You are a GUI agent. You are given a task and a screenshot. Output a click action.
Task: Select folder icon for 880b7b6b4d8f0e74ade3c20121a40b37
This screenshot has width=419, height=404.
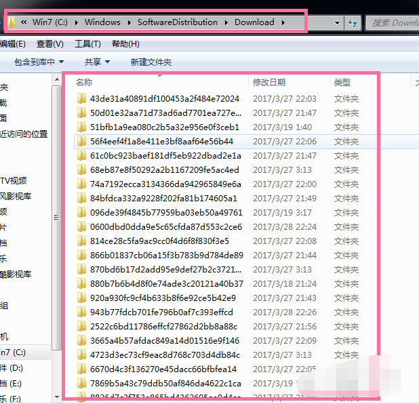[x=81, y=283]
